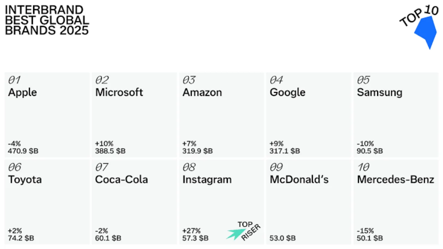This screenshot has height=249, width=443.
Task: Open the McDonald's brand tile
Action: point(309,202)
